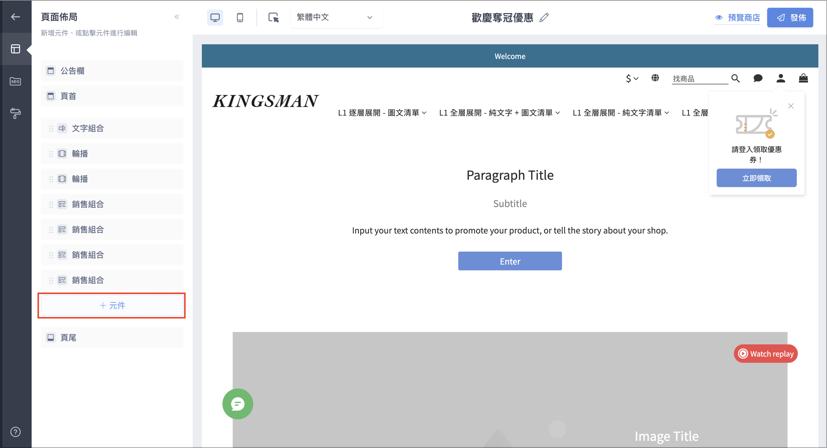Viewport: 827px width, 448px height.
Task: Click the member account person icon
Action: pos(781,78)
